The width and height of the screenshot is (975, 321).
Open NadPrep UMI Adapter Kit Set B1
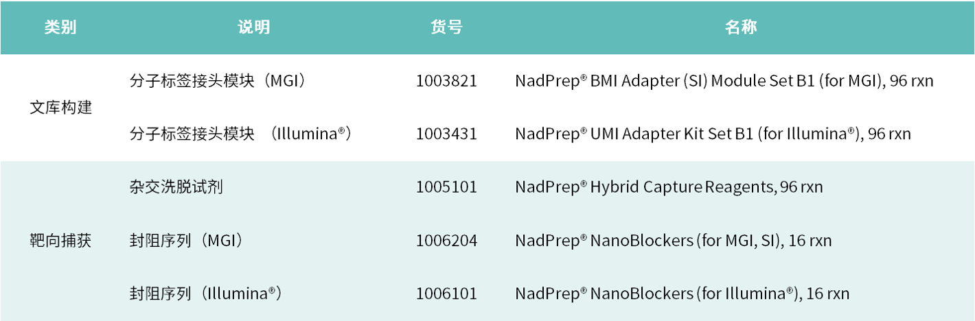713,134
